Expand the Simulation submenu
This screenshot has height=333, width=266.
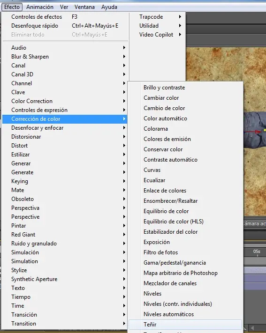click(x=65, y=261)
